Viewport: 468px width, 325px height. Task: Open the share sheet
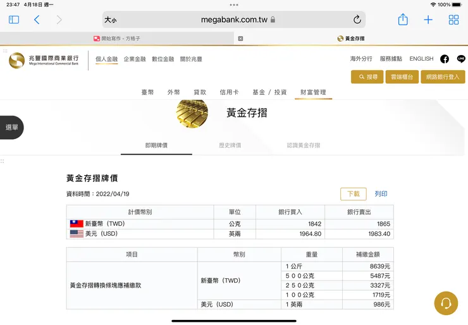(x=403, y=20)
